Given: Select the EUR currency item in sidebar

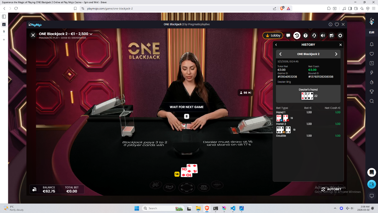Looking at the screenshot, I should 372,33.
